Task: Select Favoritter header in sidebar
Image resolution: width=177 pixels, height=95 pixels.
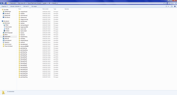Action: tap(6, 10)
